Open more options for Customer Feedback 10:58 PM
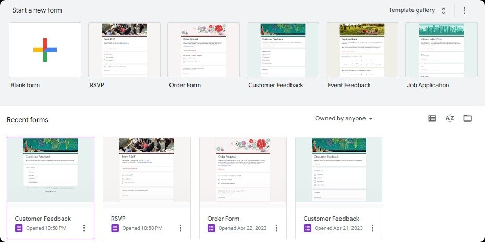 pos(84,228)
